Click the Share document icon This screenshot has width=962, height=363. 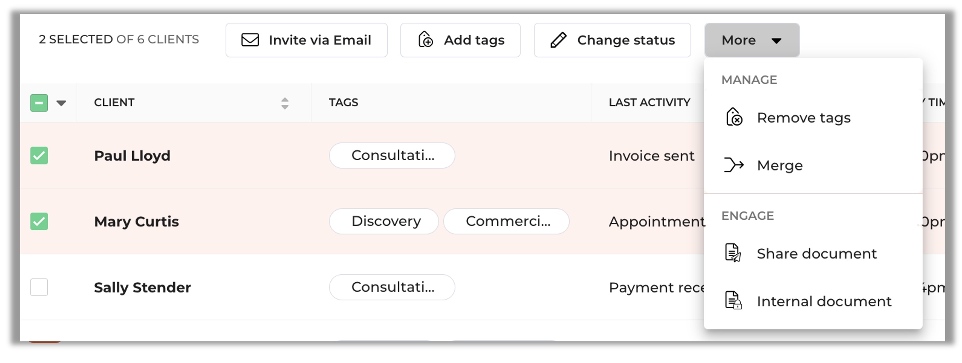[x=733, y=253]
